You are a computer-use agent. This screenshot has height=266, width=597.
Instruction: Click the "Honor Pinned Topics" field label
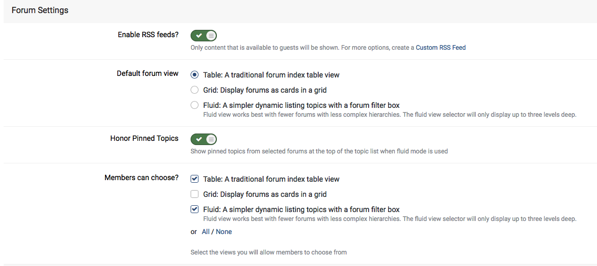point(144,138)
